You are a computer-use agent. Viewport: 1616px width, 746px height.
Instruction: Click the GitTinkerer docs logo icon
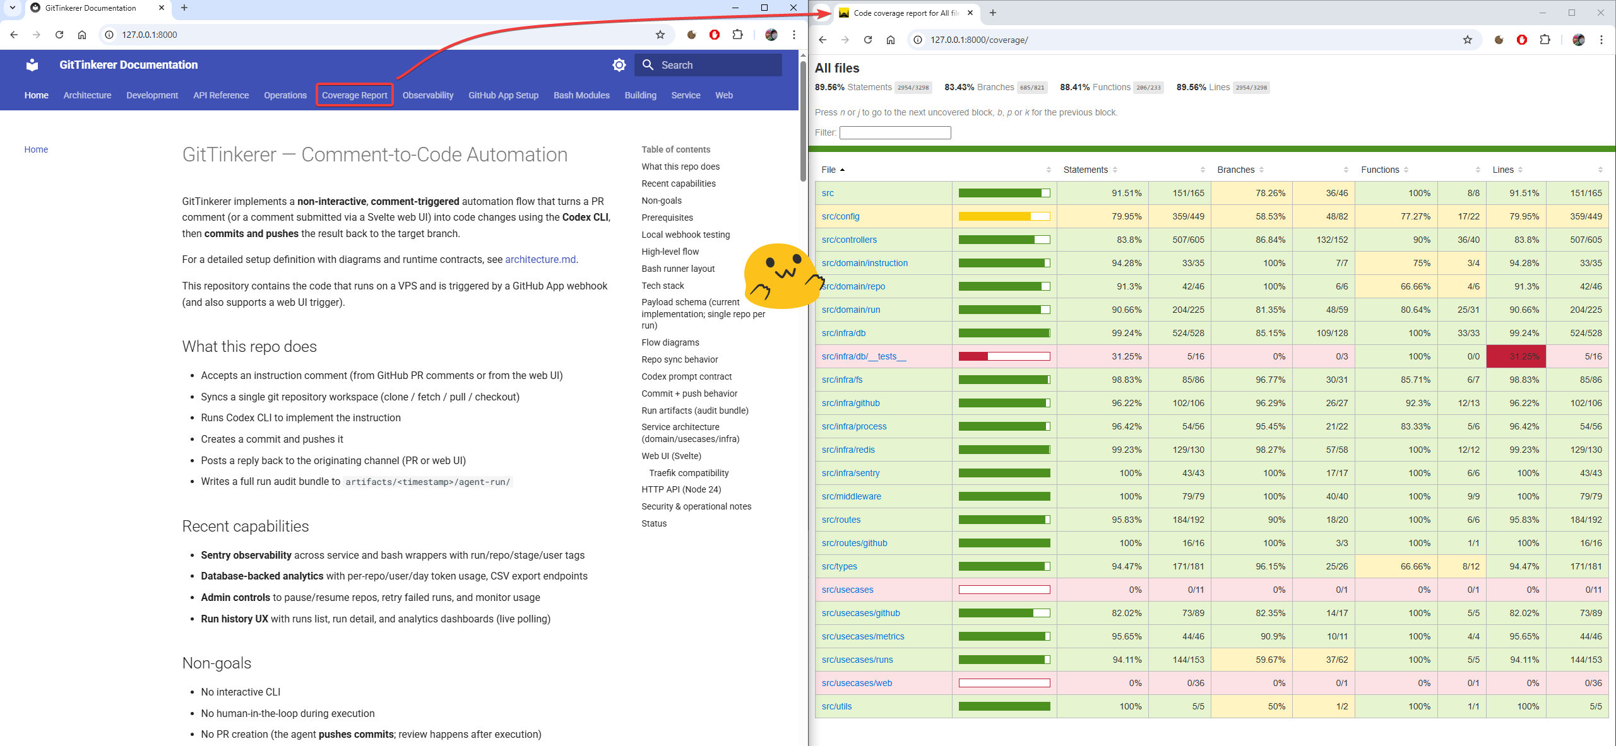(x=32, y=65)
